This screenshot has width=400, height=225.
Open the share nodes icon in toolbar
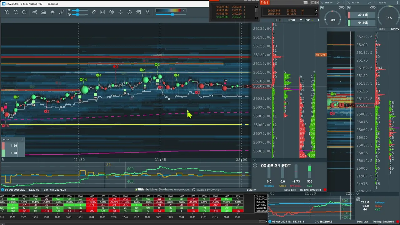[x=34, y=12]
